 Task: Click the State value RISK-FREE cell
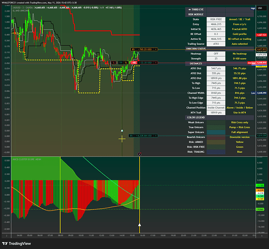(216, 19)
